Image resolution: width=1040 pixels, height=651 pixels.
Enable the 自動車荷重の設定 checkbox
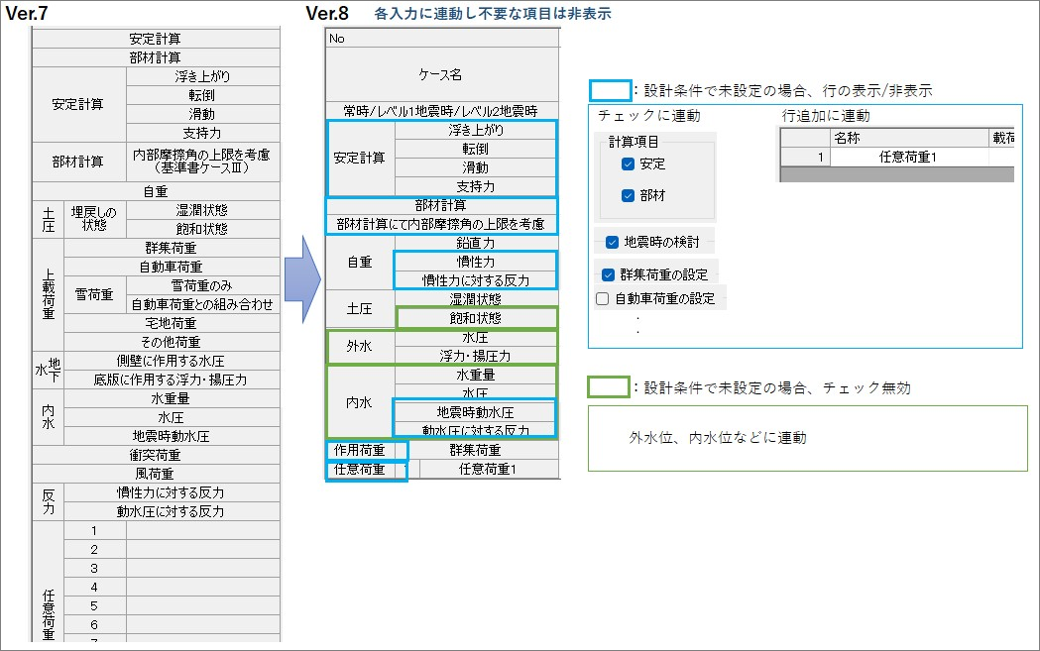[602, 297]
